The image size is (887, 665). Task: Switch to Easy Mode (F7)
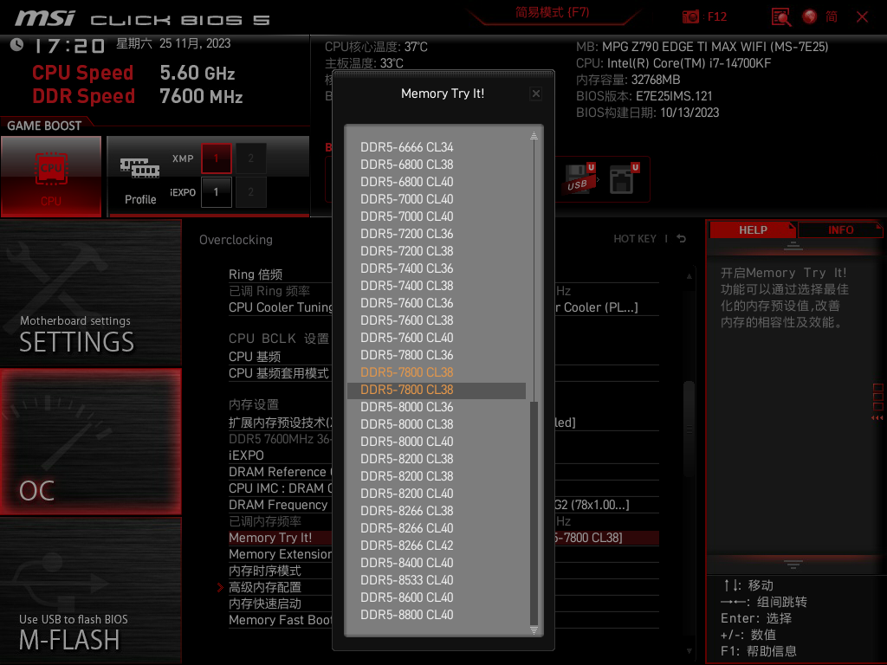552,12
